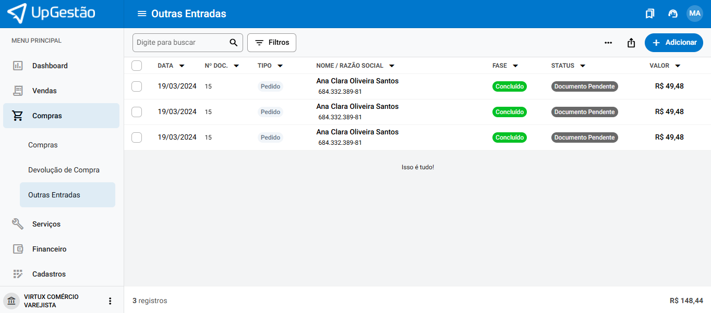The height and width of the screenshot is (313, 711).
Task: Click the MA user avatar
Action: click(x=694, y=14)
